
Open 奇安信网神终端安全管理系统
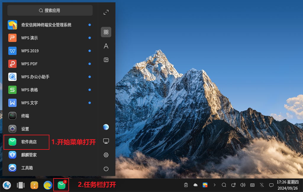coord(46,25)
